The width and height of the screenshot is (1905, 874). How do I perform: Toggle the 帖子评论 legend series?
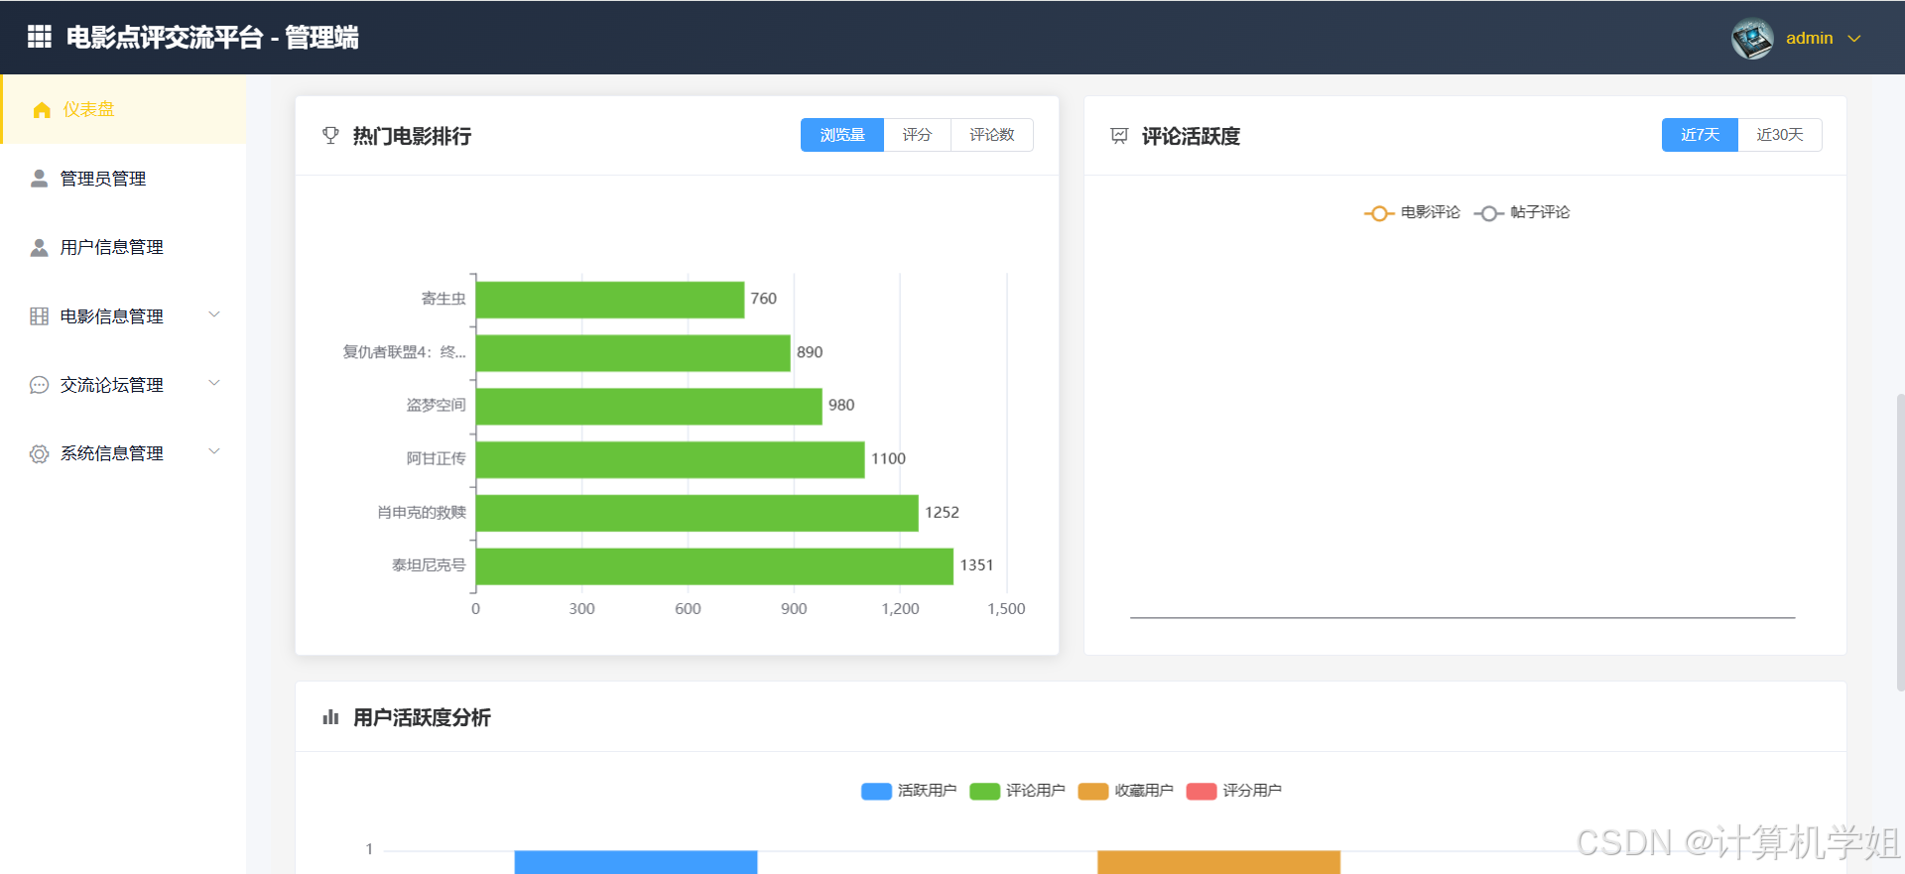point(1522,212)
